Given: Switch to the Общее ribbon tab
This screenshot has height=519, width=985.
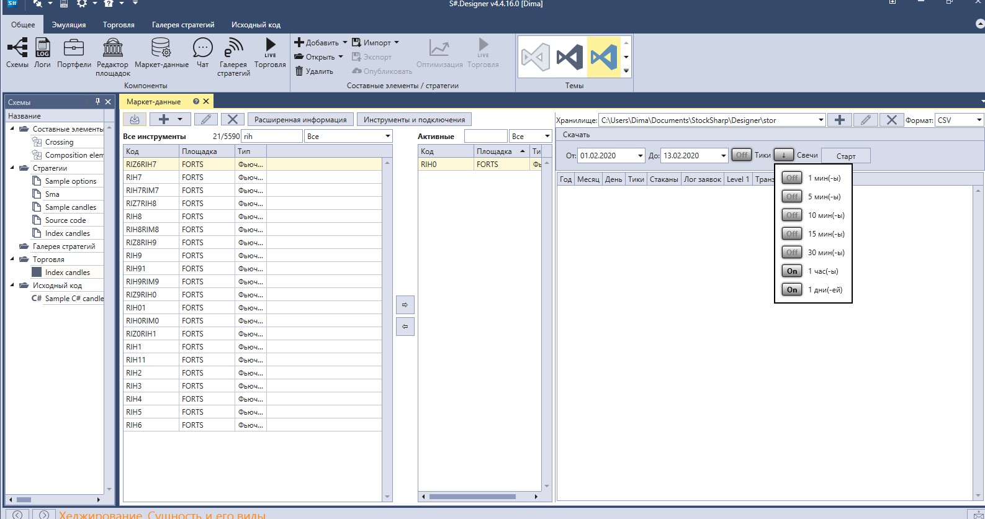Looking at the screenshot, I should 23,25.
